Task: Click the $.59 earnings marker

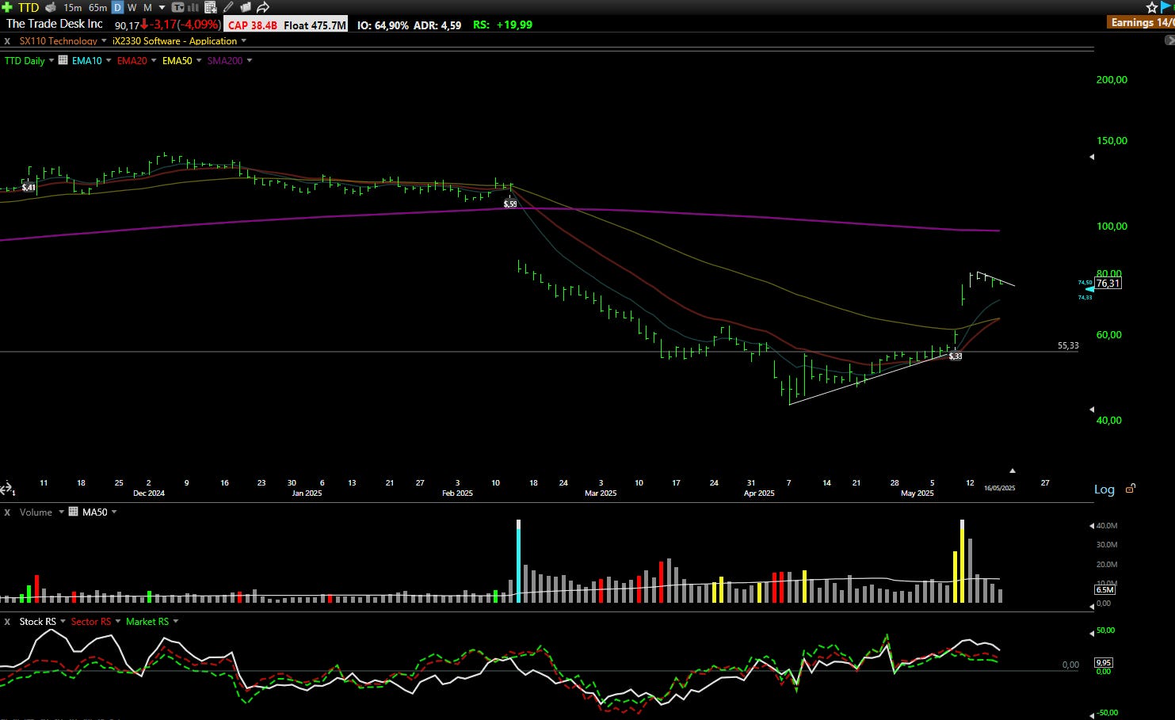Action: 510,204
